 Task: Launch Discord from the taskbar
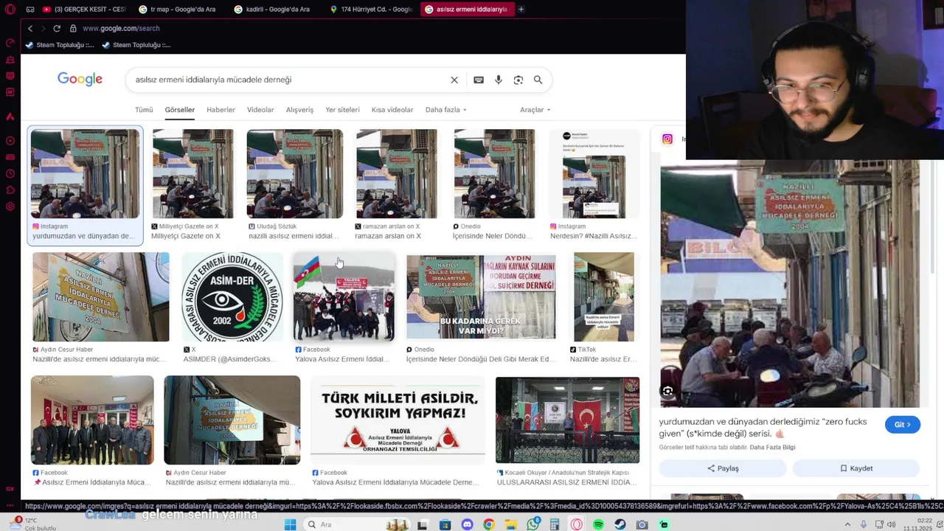point(467,524)
